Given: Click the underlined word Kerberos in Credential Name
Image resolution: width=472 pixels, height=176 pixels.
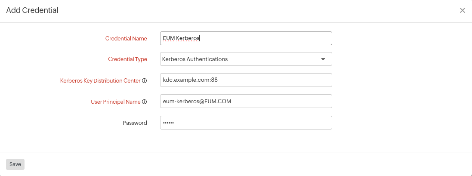Looking at the screenshot, I should pos(188,38).
